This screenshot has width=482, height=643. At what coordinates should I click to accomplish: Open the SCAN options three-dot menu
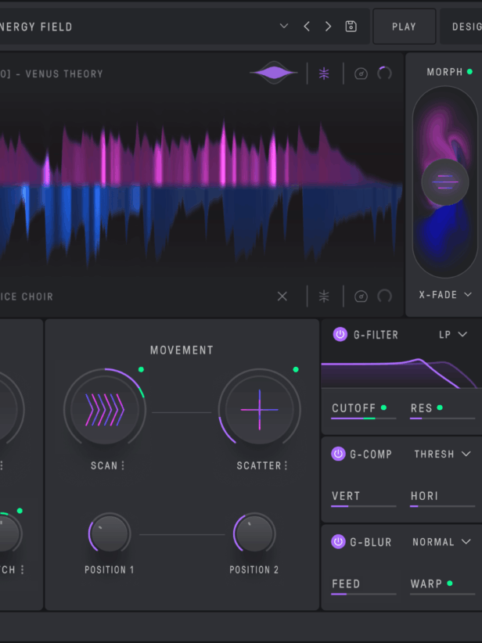point(123,465)
